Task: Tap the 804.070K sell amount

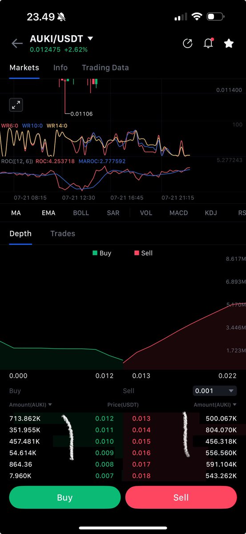Action: pos(222,430)
